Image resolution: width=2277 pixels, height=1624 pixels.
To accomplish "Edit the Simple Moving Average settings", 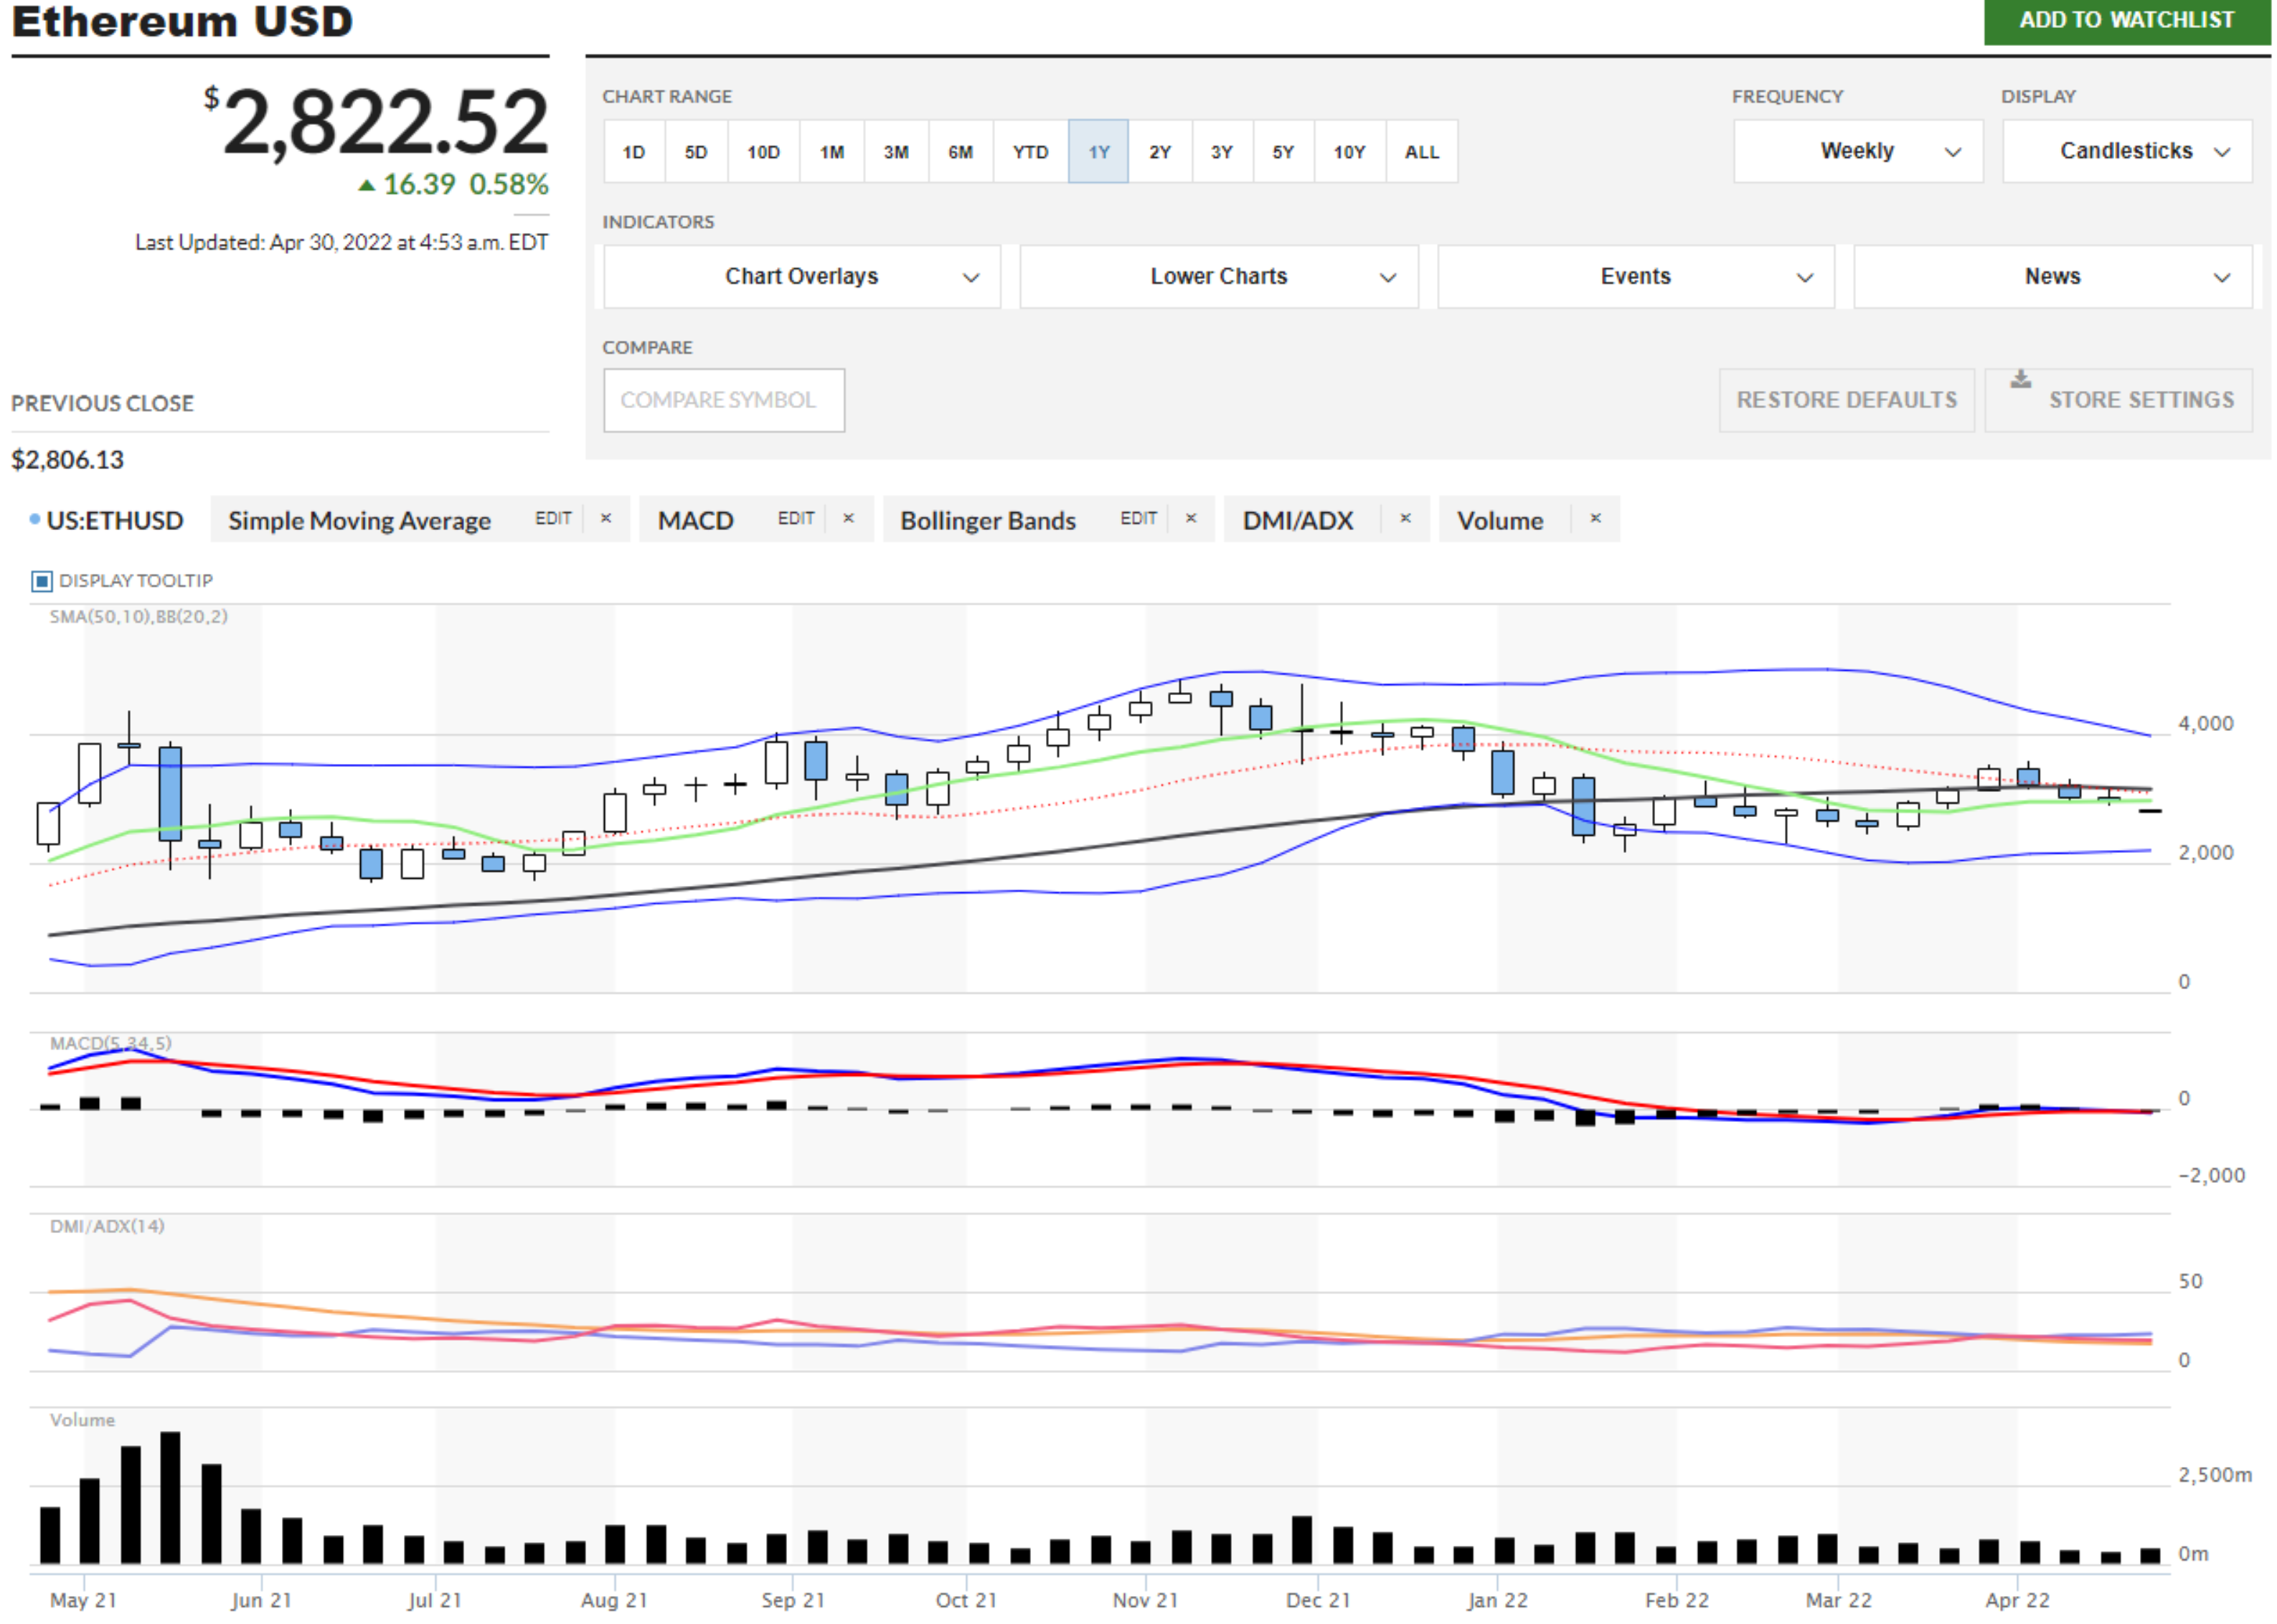I will 554,519.
